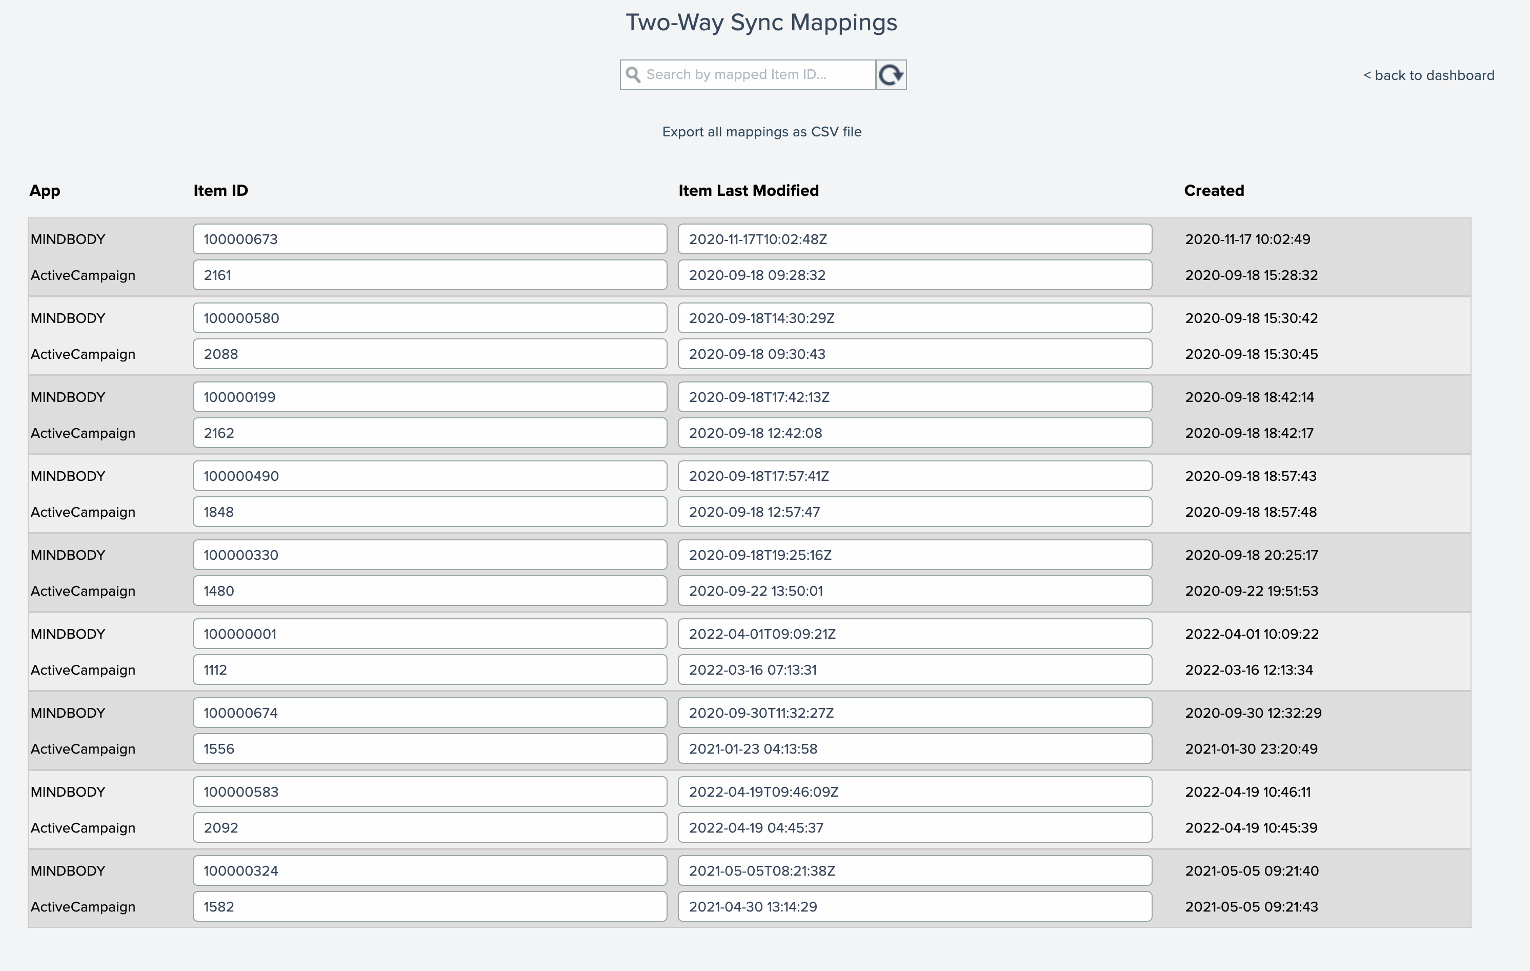Select Last Modified field 2020-09-22 13:50:01
1530x971 pixels.
click(x=914, y=591)
